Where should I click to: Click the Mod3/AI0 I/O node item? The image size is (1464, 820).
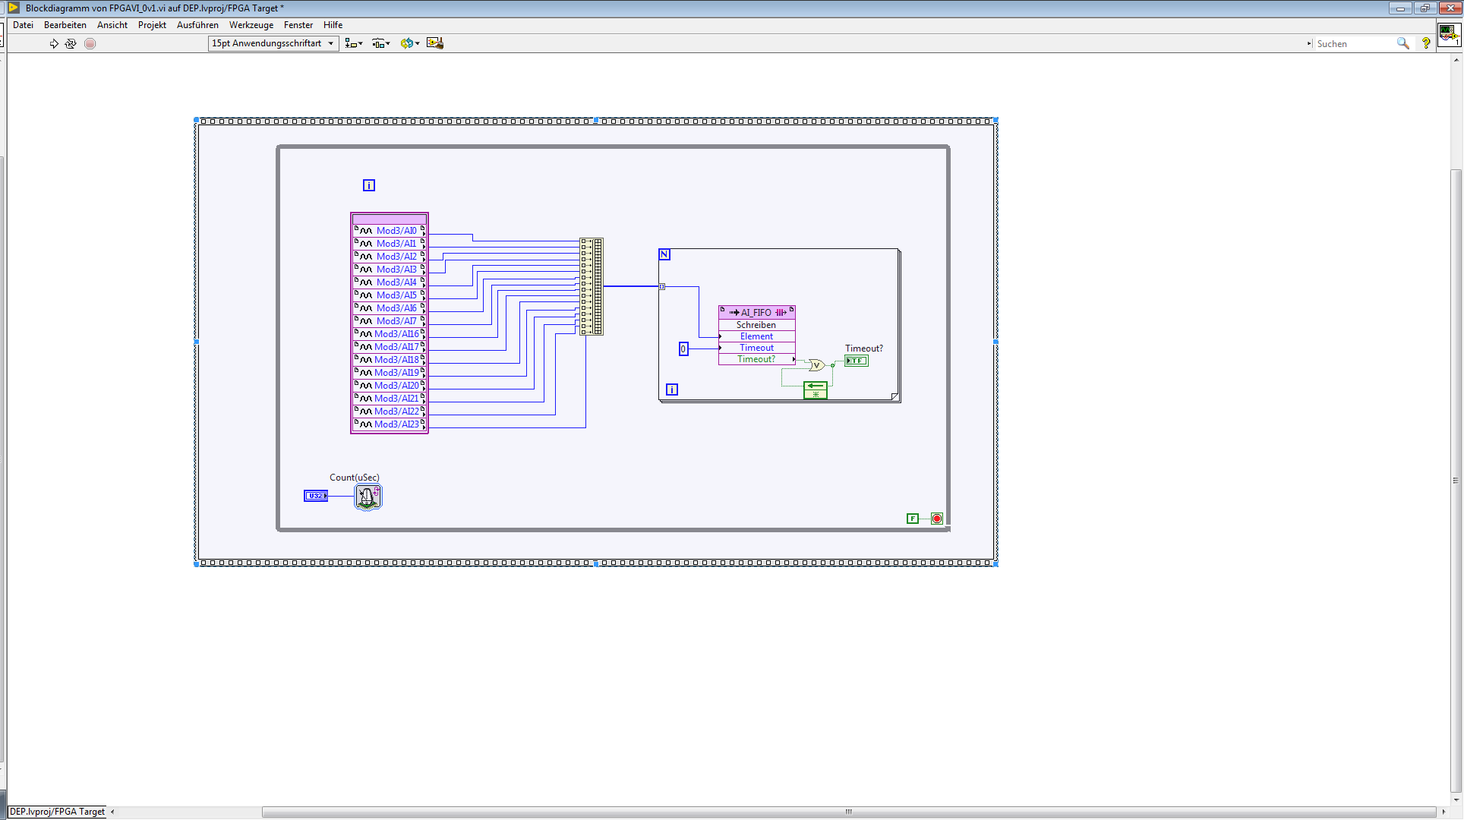click(396, 231)
